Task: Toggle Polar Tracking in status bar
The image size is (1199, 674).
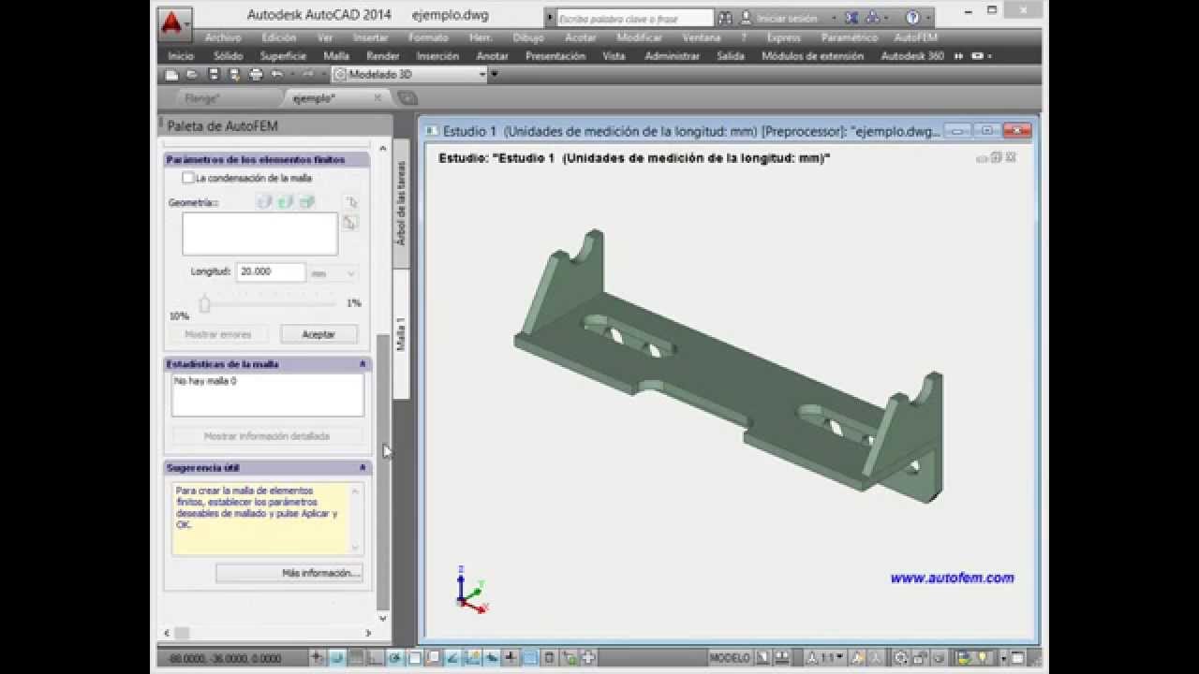Action: 394,657
